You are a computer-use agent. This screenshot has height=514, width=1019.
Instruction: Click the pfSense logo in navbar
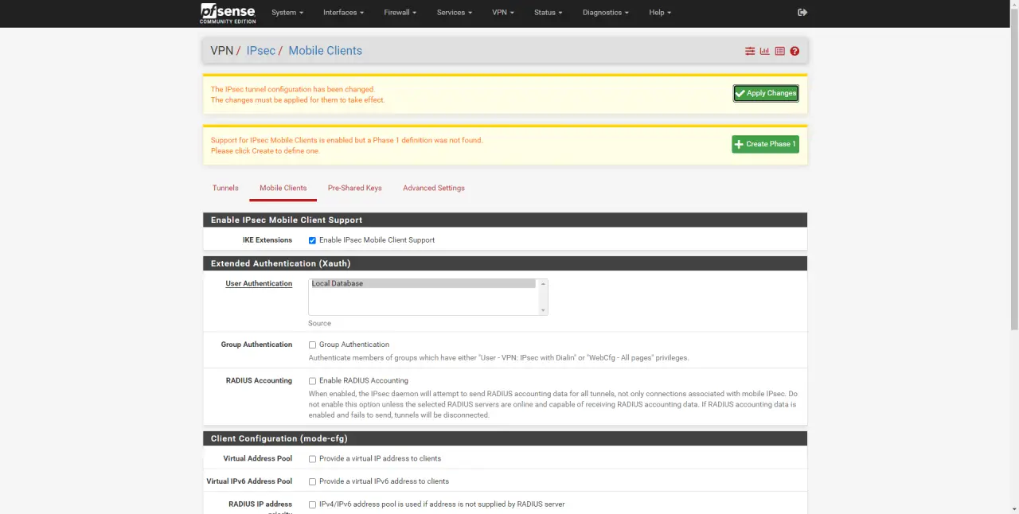pyautogui.click(x=228, y=13)
